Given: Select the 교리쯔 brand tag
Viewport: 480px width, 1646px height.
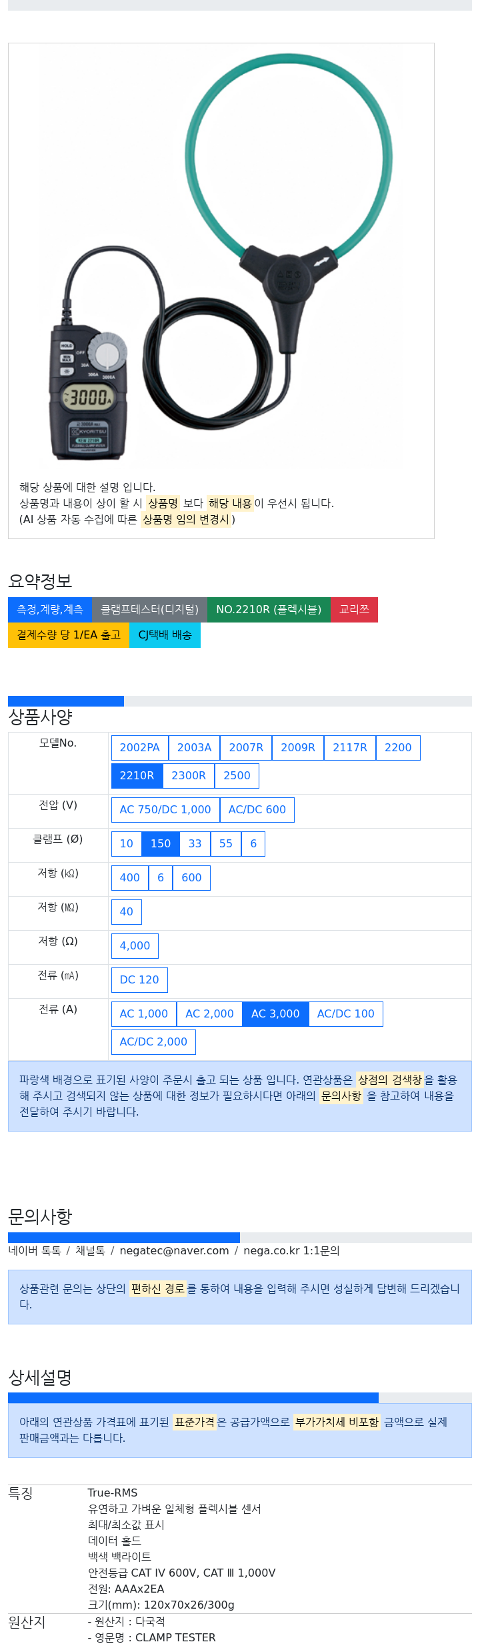Looking at the screenshot, I should click(x=354, y=609).
